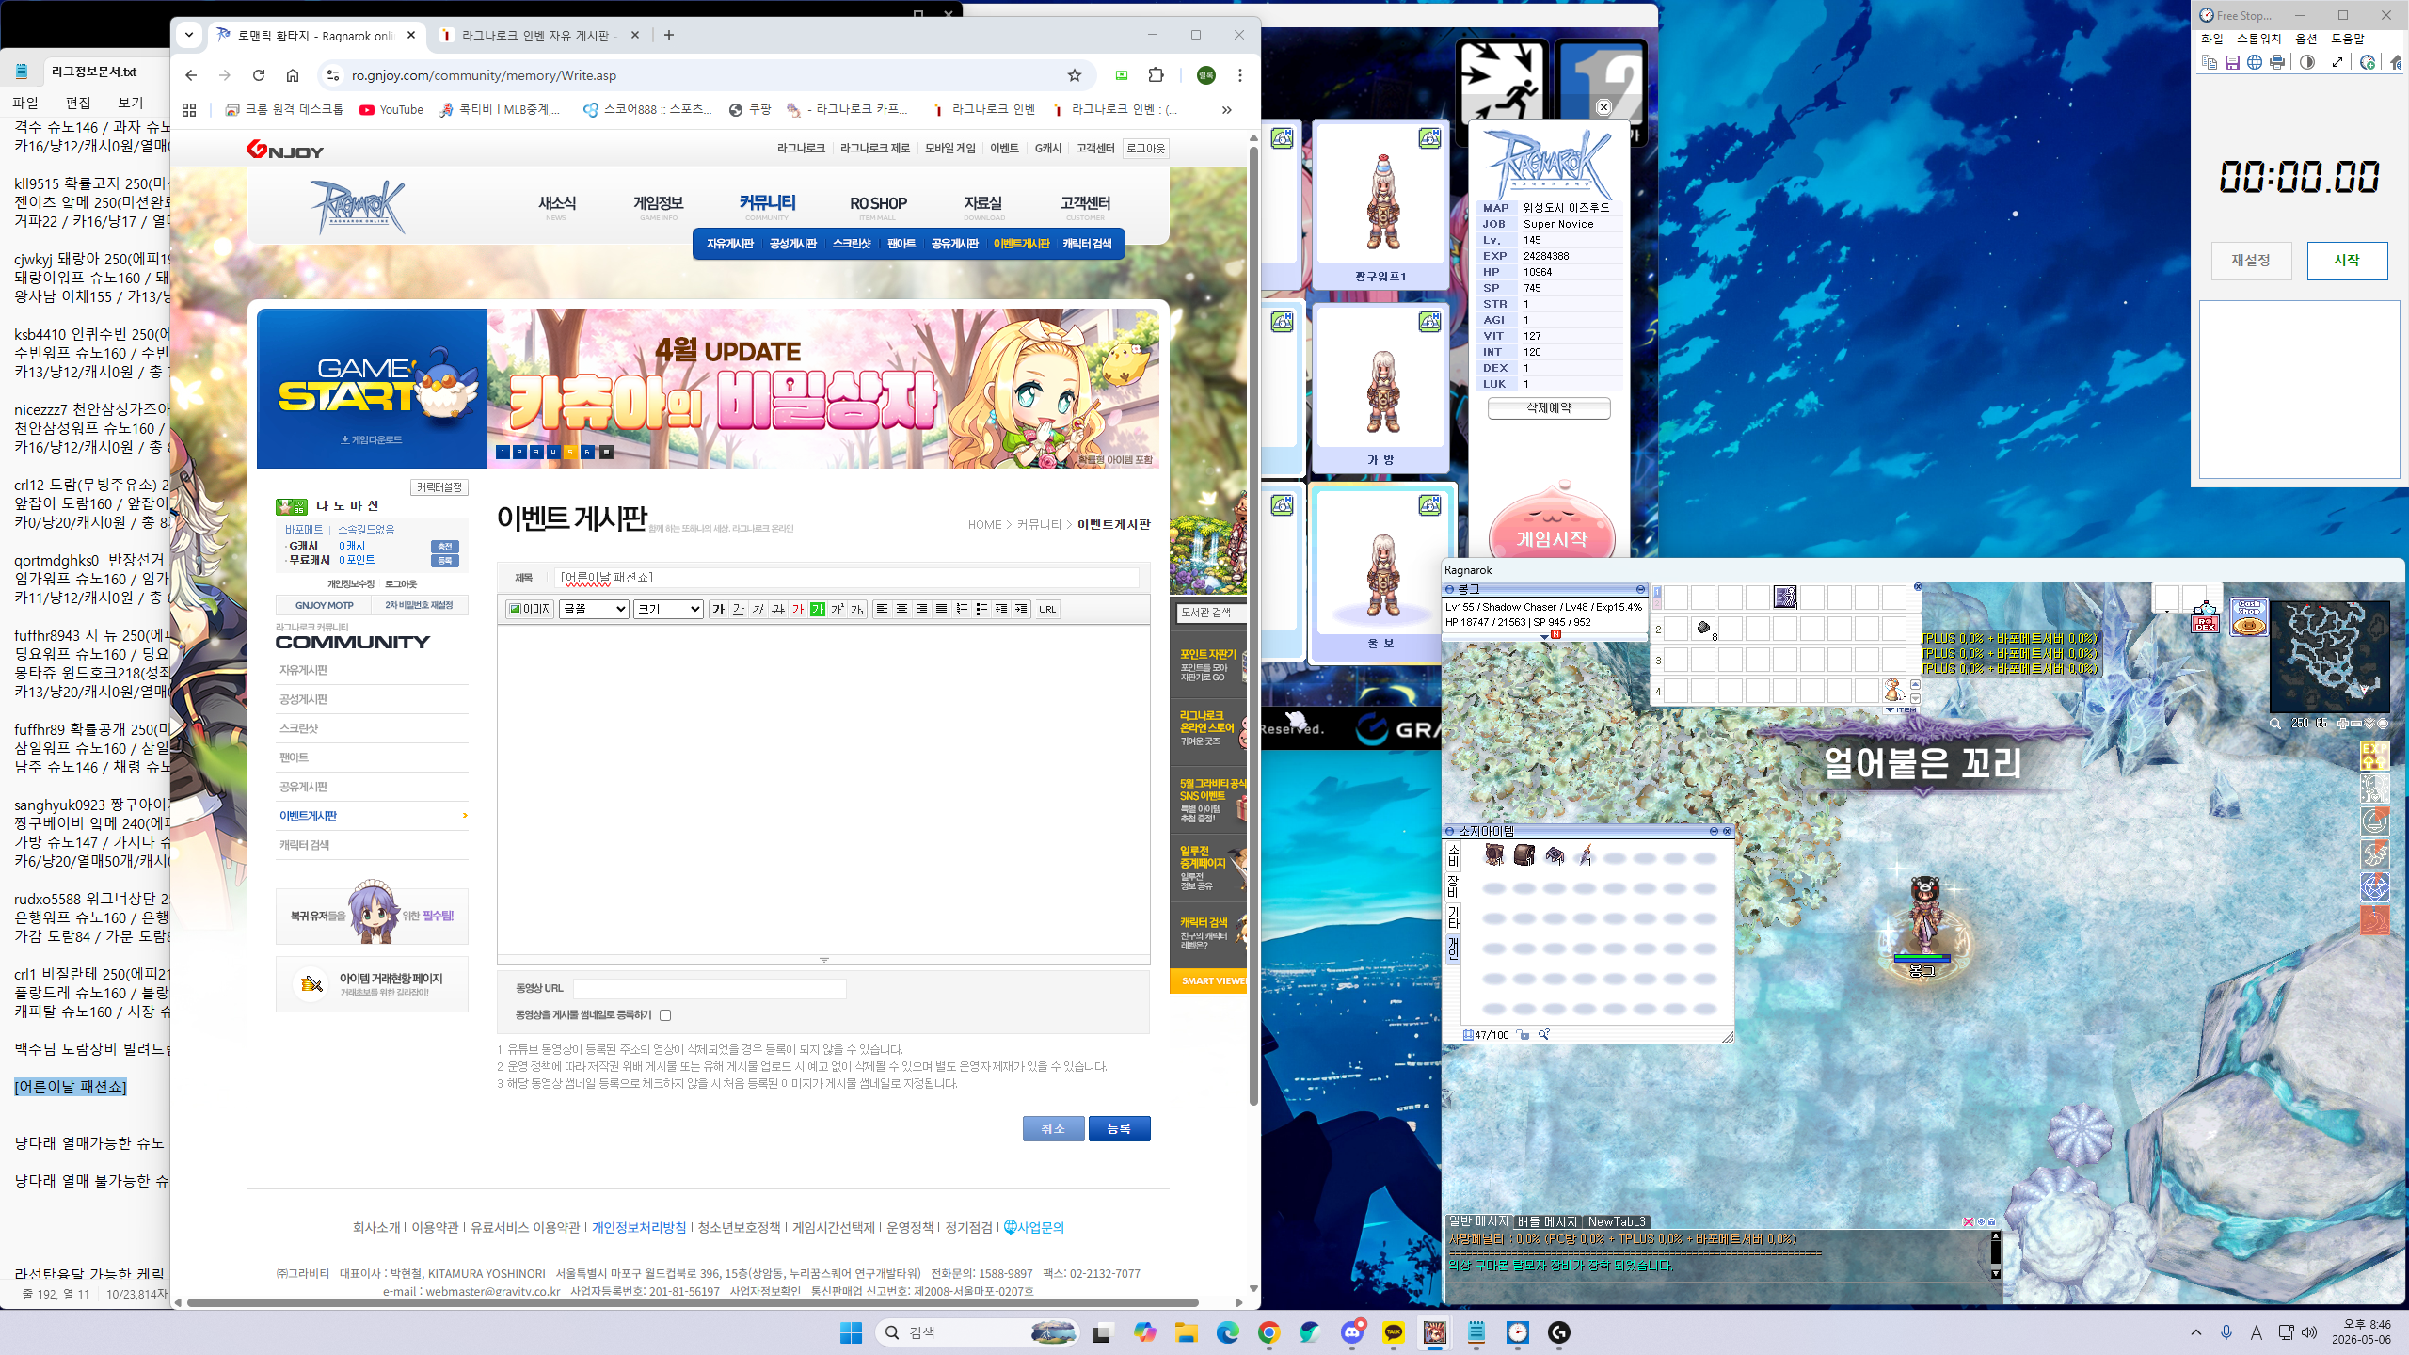Insert a numbered list in the editor
Image resolution: width=2409 pixels, height=1355 pixels.
[962, 609]
